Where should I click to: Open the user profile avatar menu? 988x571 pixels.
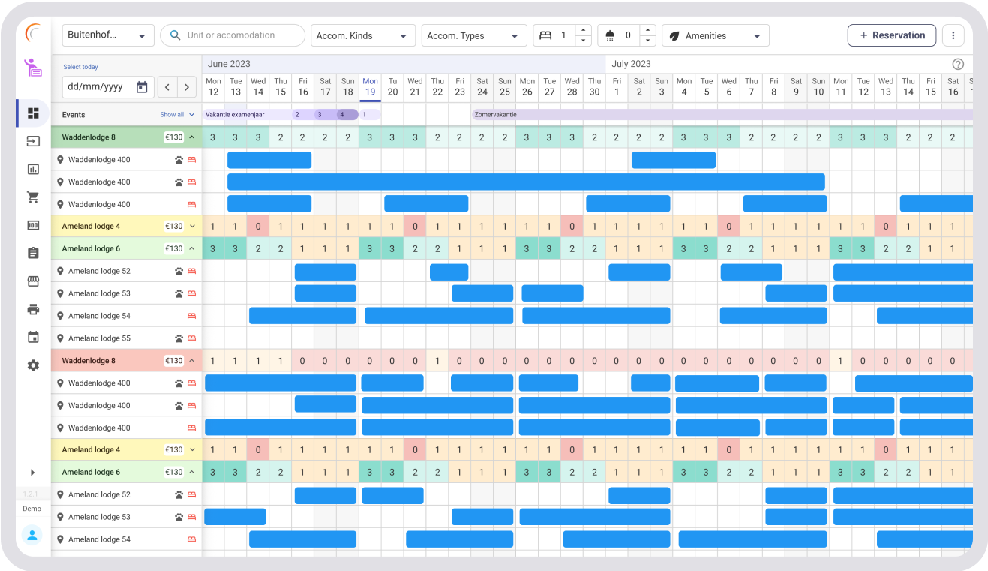tap(32, 535)
